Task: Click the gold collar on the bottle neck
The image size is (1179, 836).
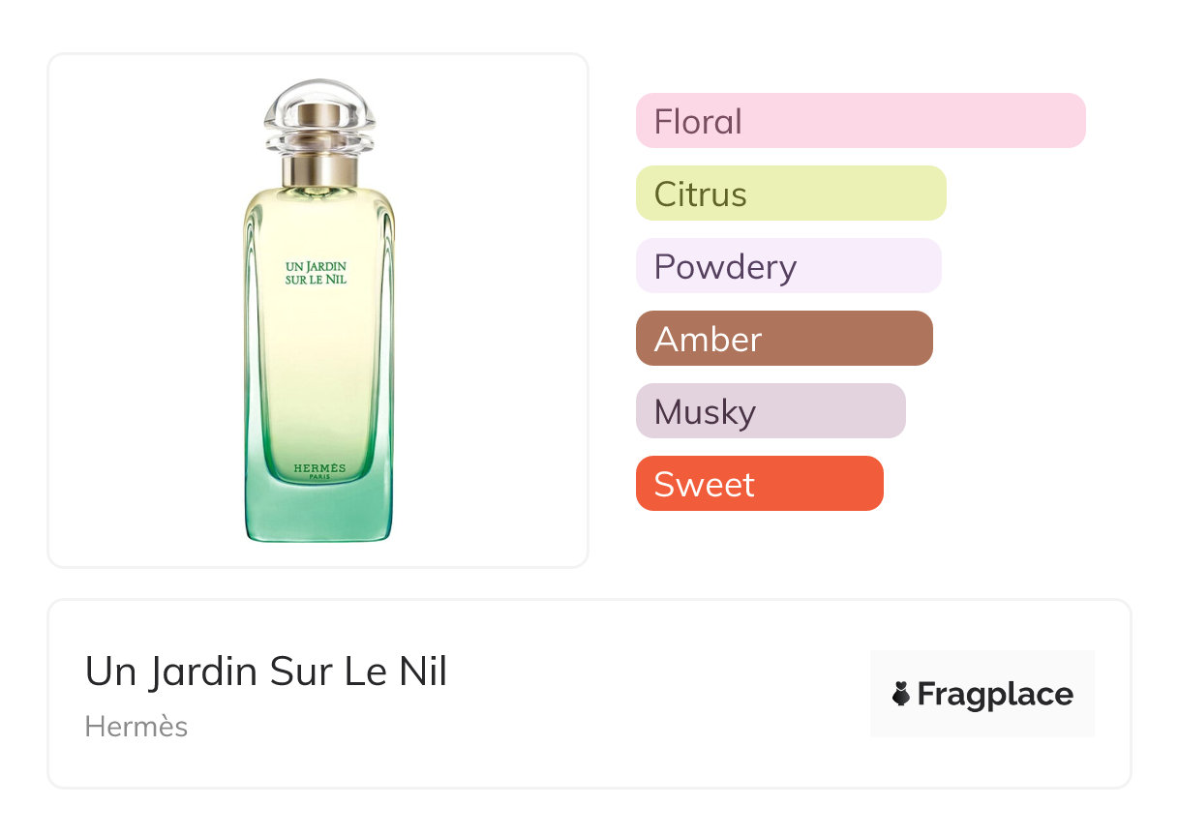Action: [318, 170]
